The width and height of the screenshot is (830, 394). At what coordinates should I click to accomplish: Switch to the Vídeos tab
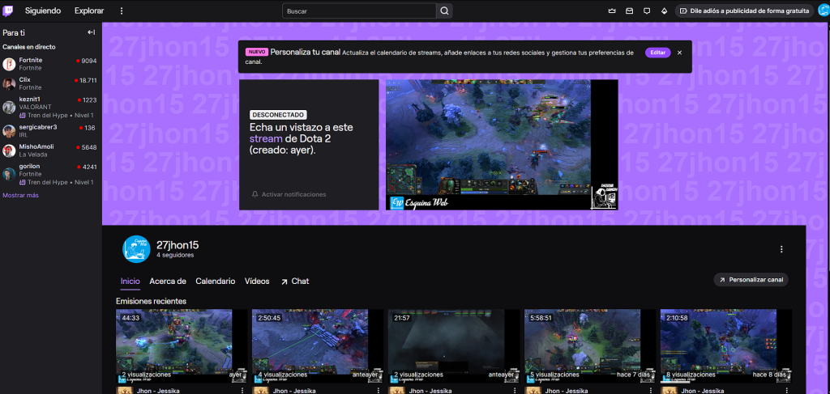[257, 282]
